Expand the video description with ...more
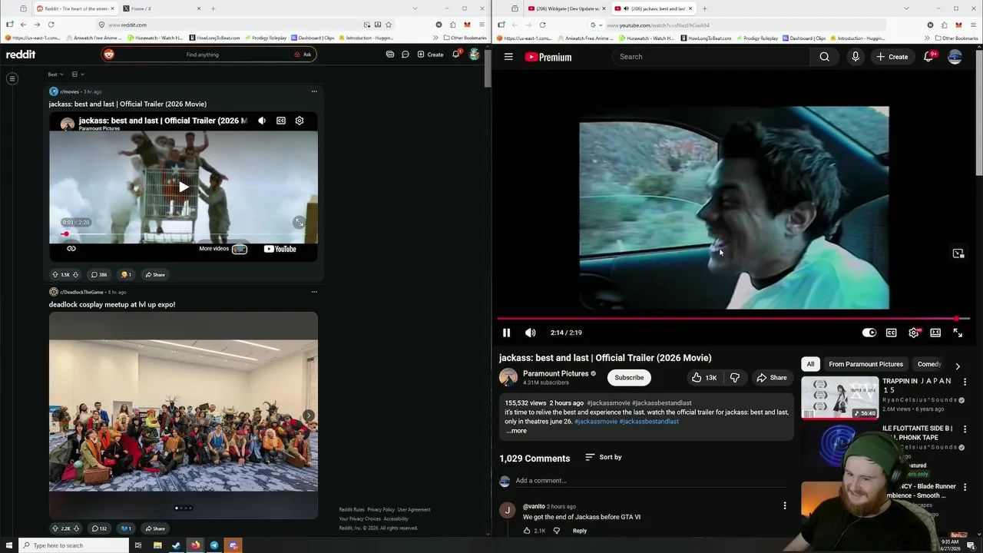 [517, 431]
